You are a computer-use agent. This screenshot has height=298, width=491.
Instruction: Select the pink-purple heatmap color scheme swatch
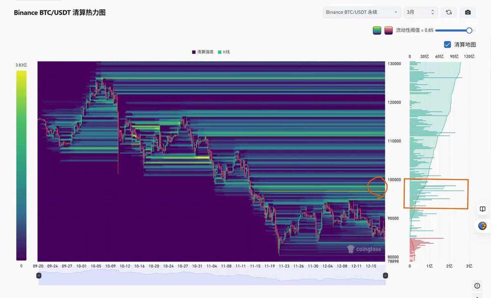coord(388,30)
